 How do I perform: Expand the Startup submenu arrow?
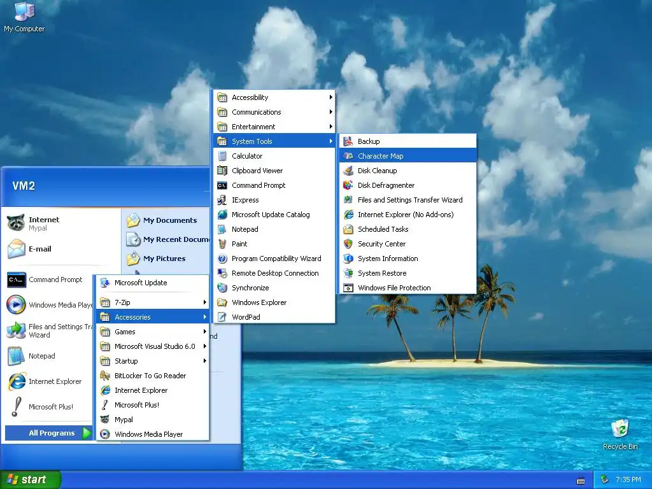(204, 361)
